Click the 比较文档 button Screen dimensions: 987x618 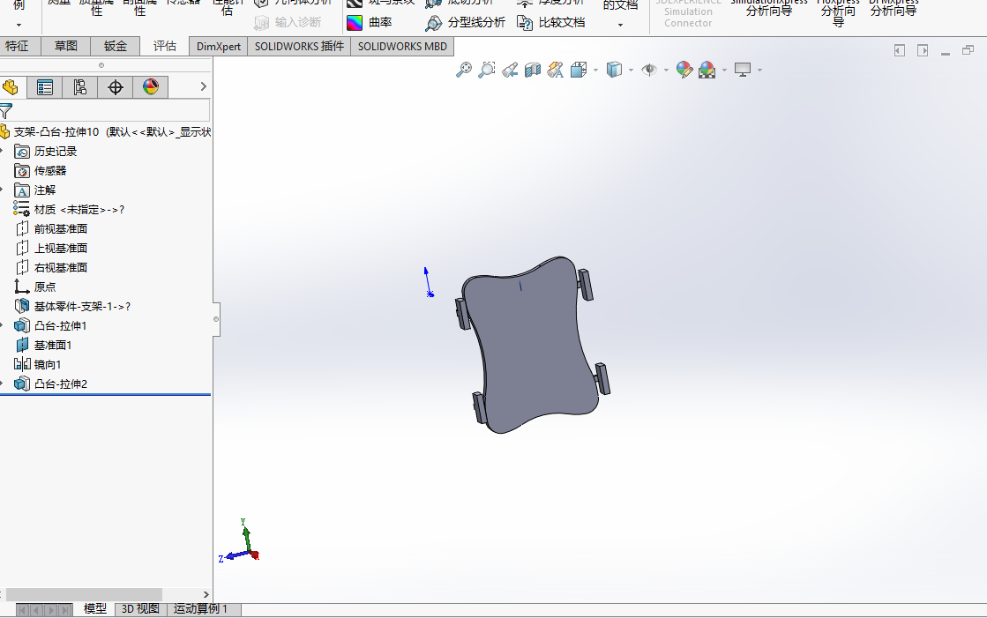[550, 22]
